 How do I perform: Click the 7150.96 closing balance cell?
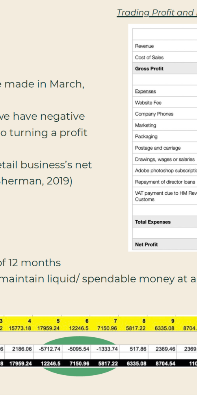coord(76,363)
